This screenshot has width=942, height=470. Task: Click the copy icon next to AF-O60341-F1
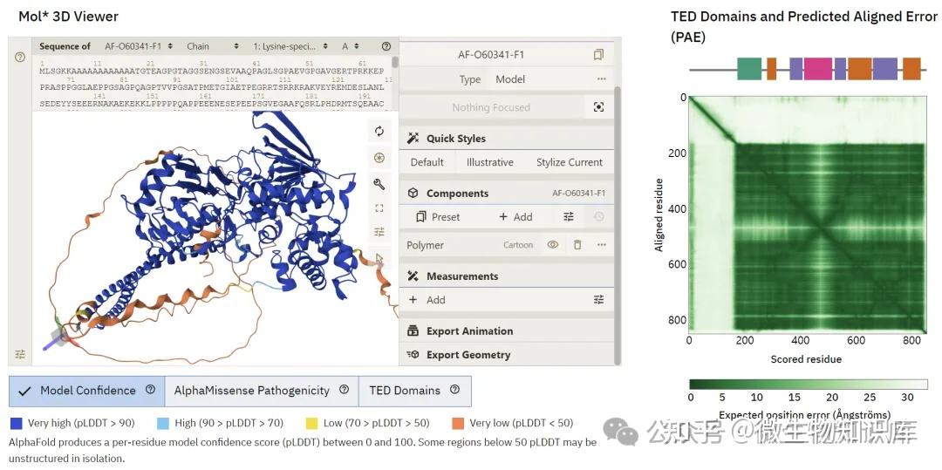pos(598,55)
